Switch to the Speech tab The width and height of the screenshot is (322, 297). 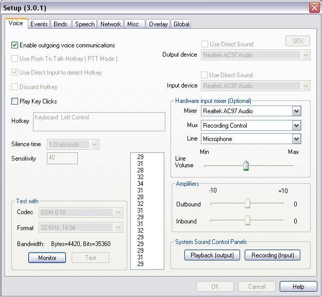[84, 24]
